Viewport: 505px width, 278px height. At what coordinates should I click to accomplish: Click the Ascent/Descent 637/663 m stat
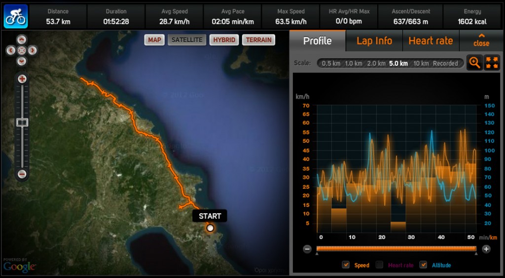411,16
